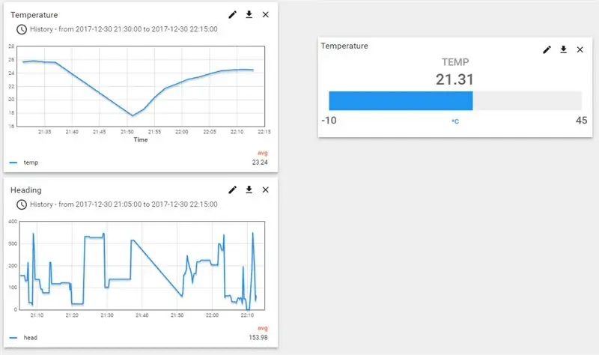Open the clock icon for Heading history range
Image resolution: width=599 pixels, height=355 pixels.
click(22, 204)
